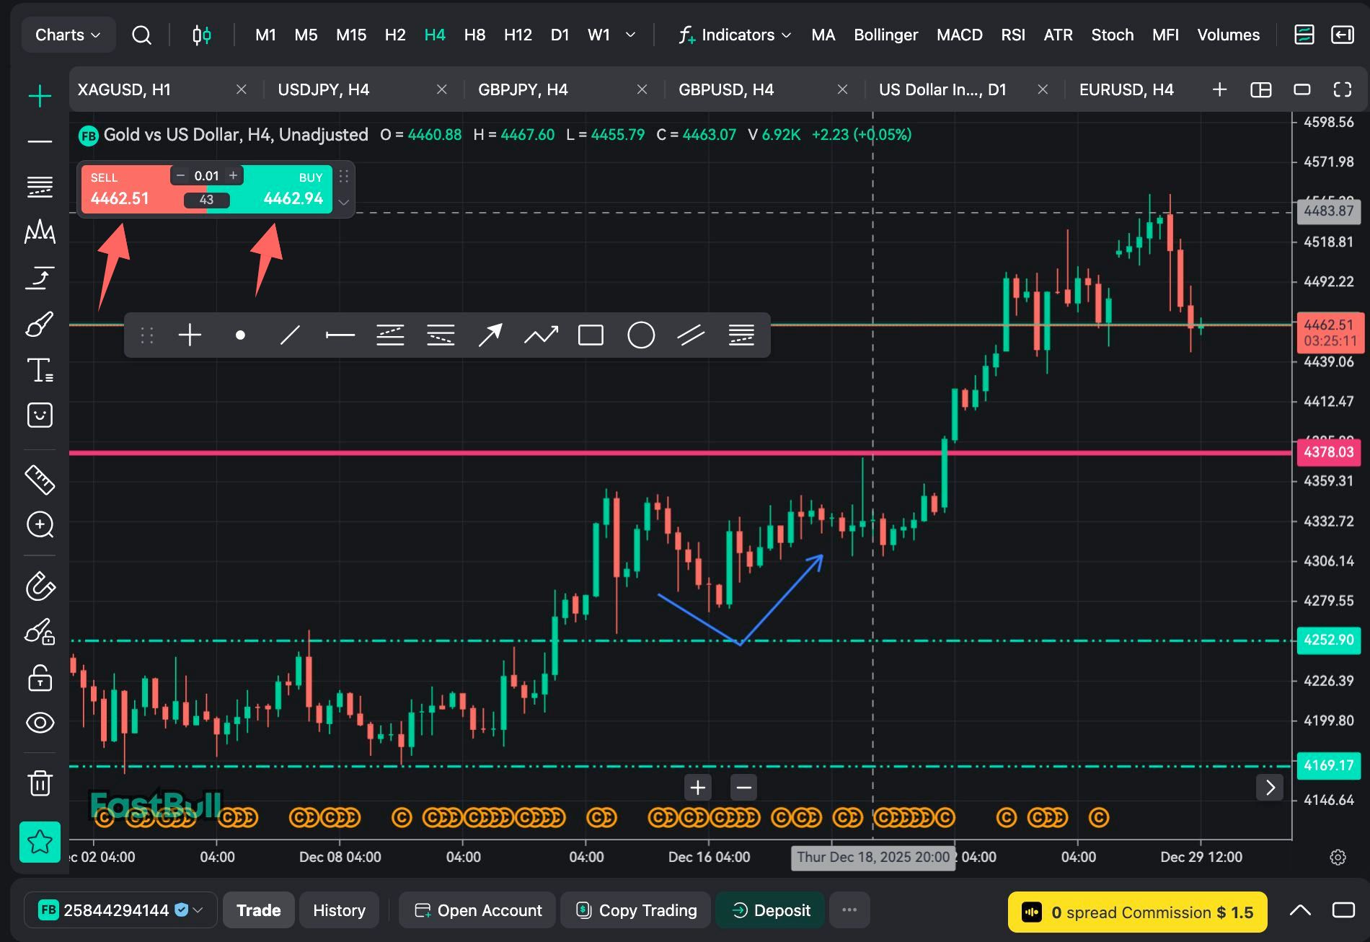The image size is (1370, 942).
Task: Choose the rectangle shape in drawing toolbar
Action: click(x=591, y=335)
